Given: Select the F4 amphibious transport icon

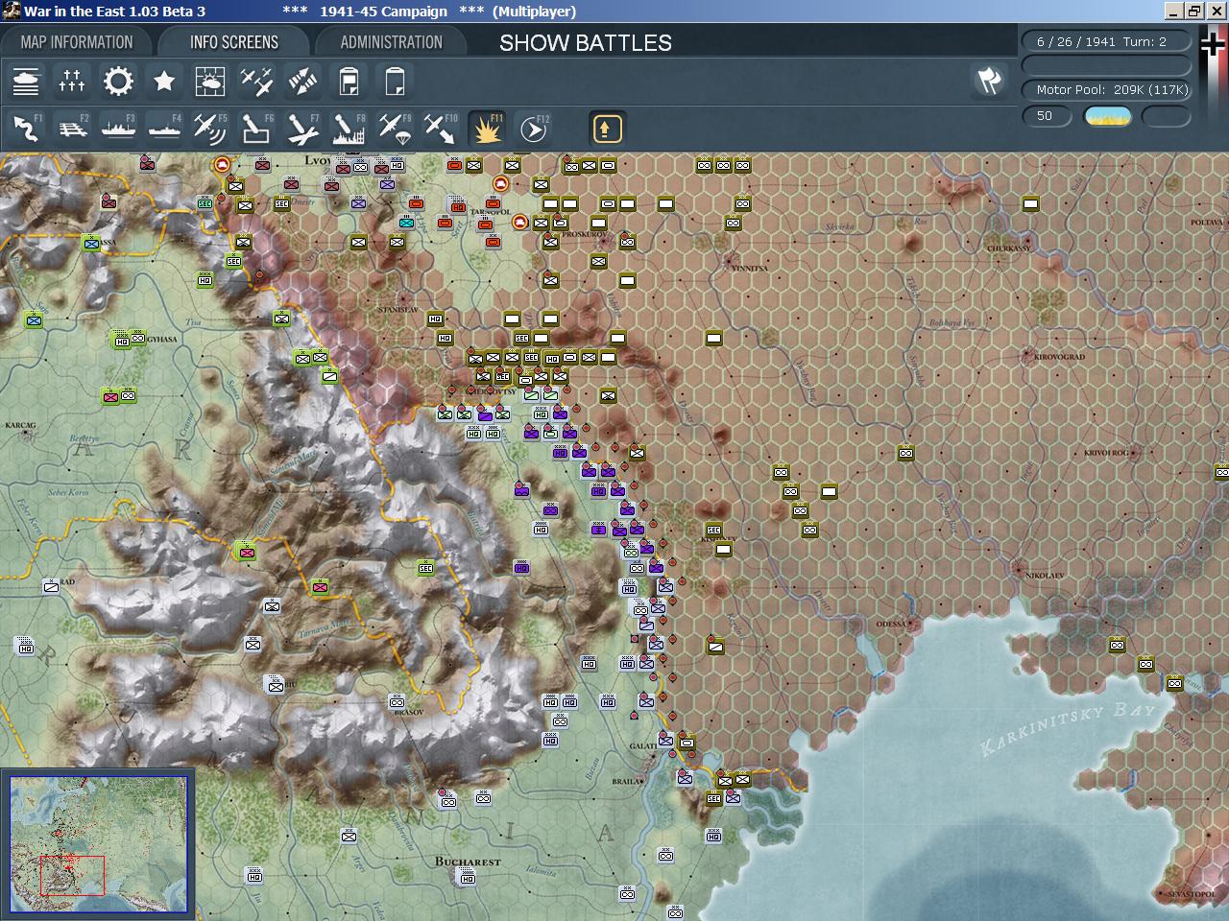Looking at the screenshot, I should click(x=164, y=129).
